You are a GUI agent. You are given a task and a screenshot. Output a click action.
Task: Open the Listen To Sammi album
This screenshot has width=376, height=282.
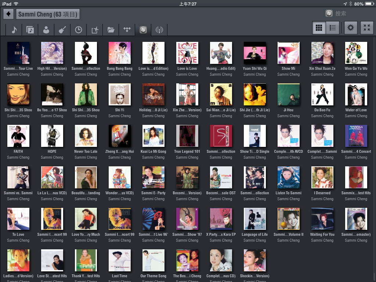pyautogui.click(x=289, y=177)
